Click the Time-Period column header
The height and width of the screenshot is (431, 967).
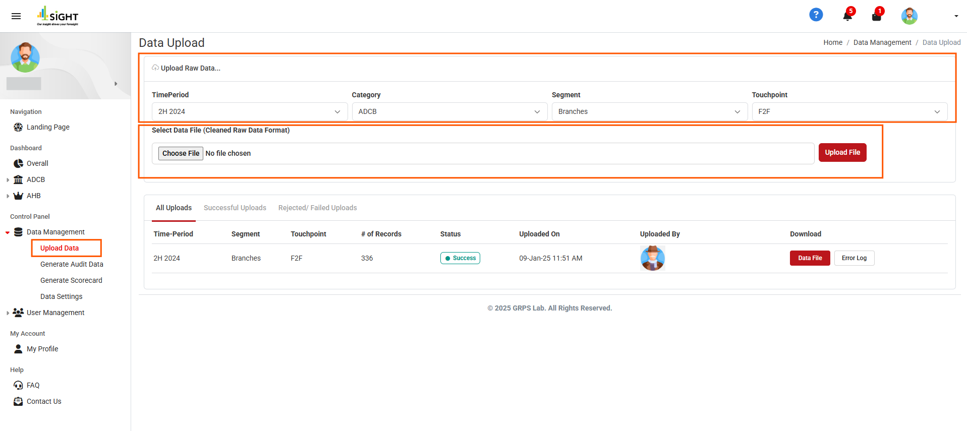click(173, 234)
